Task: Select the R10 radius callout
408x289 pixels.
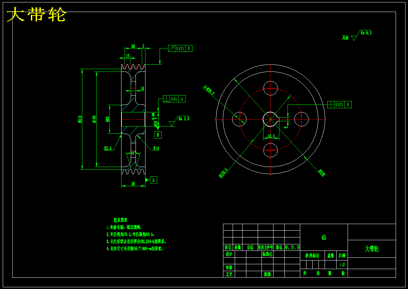Action: click(156, 148)
